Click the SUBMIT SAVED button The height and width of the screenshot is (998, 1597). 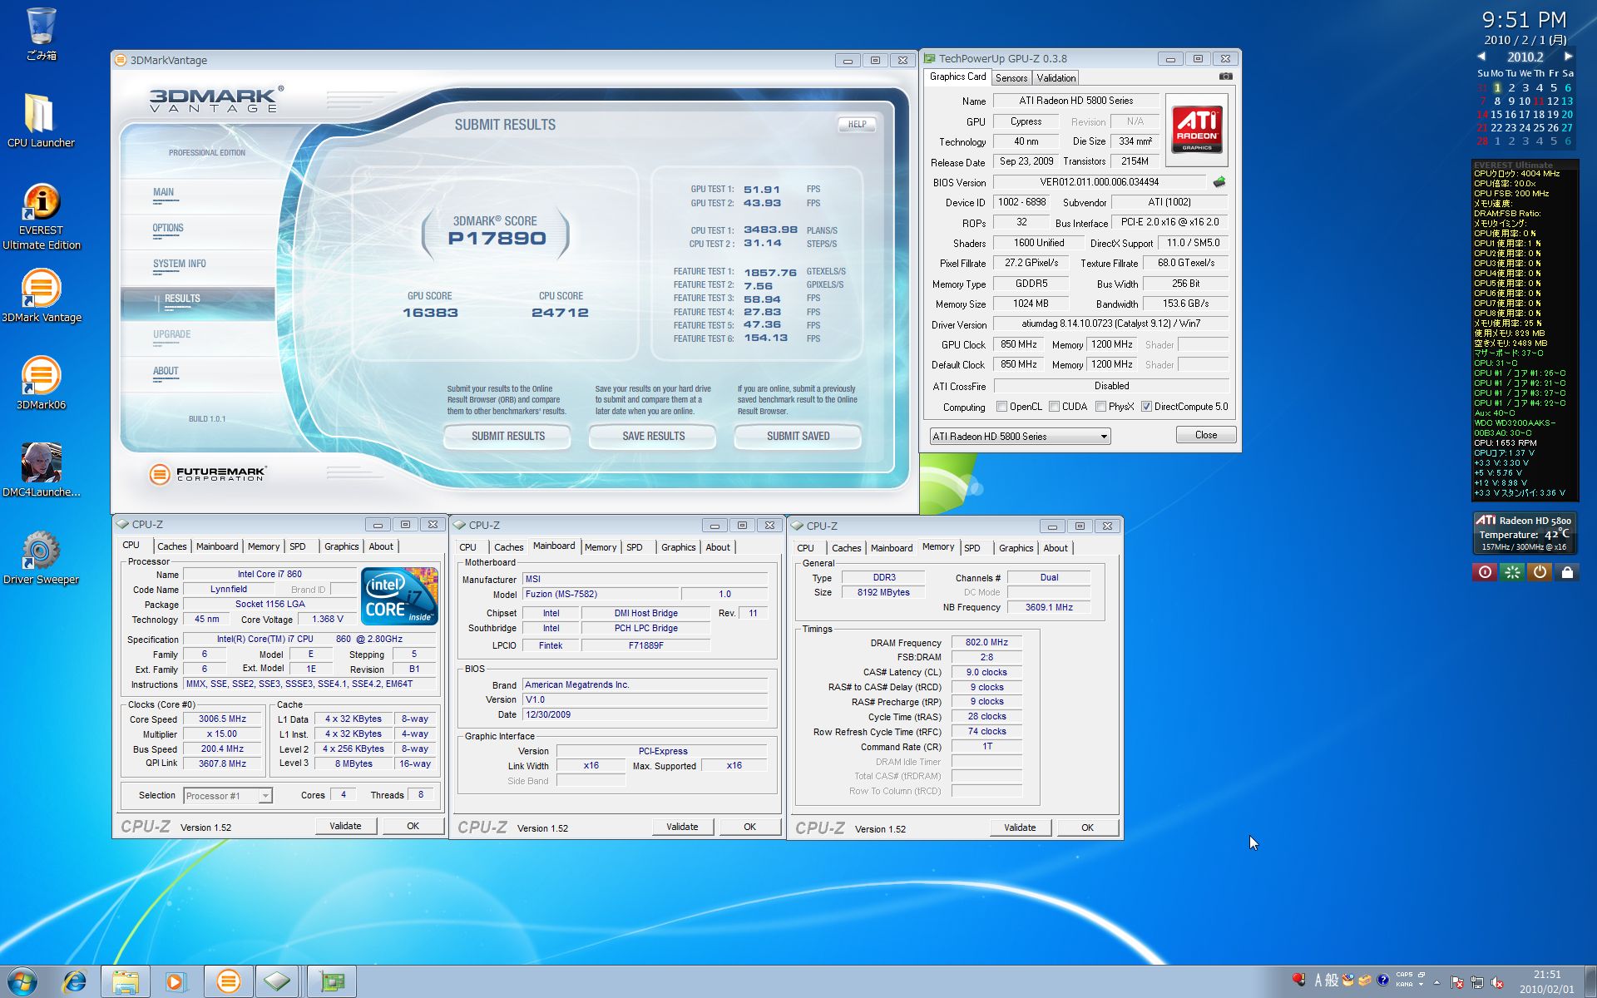point(798,437)
